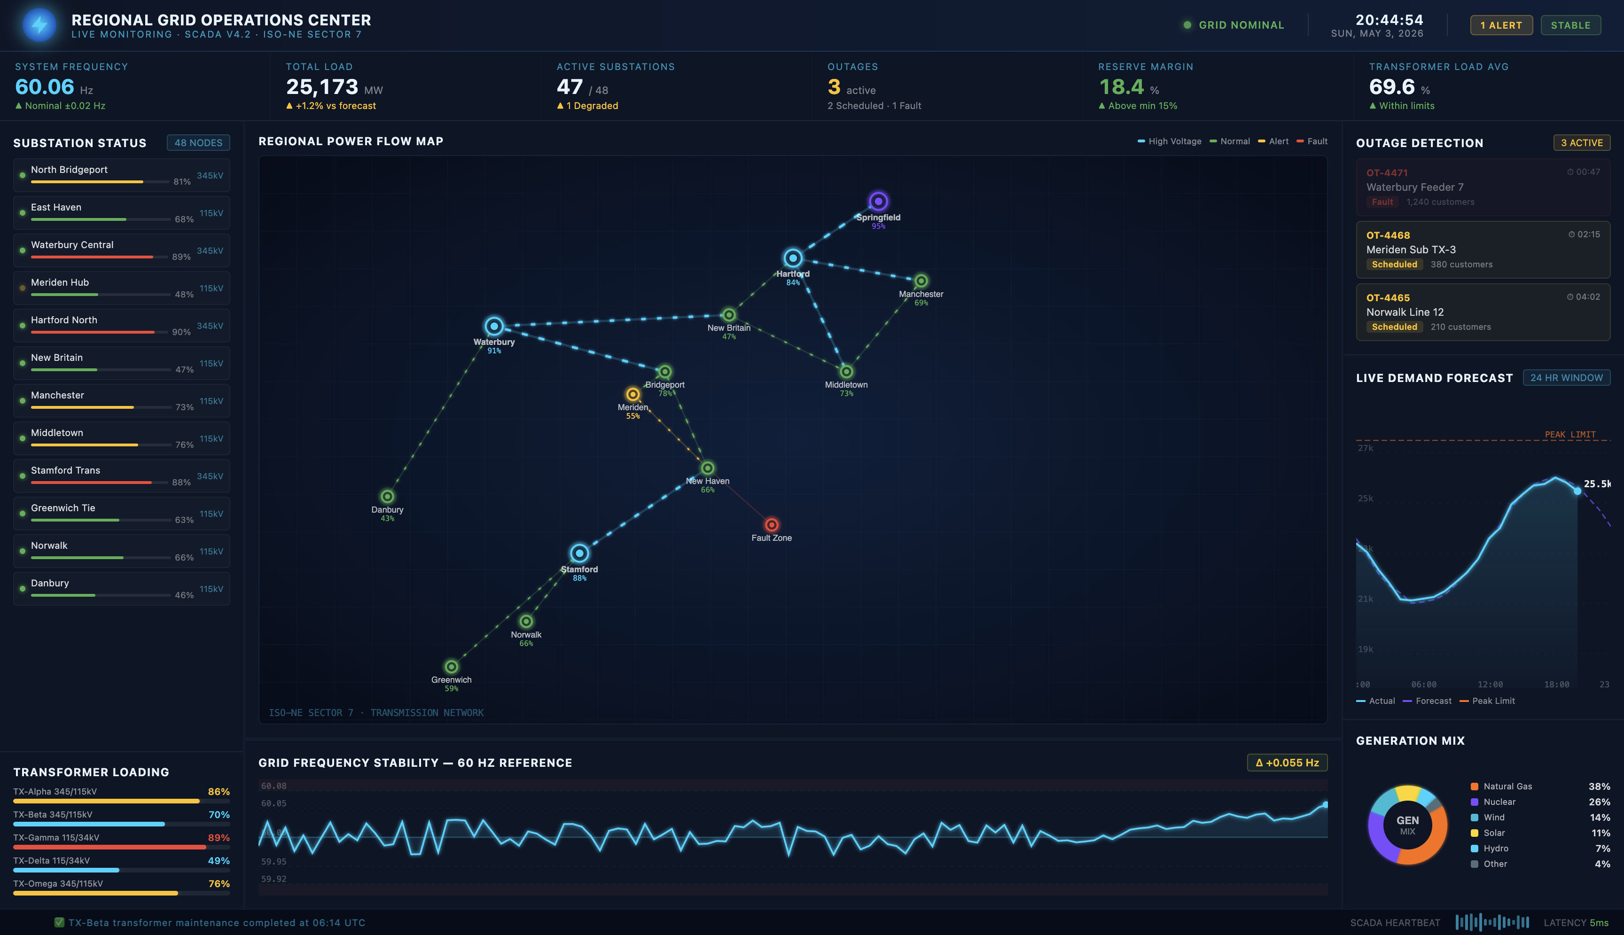The width and height of the screenshot is (1624, 935).
Task: Select the Greenwich Tie substation row
Action: tap(121, 514)
